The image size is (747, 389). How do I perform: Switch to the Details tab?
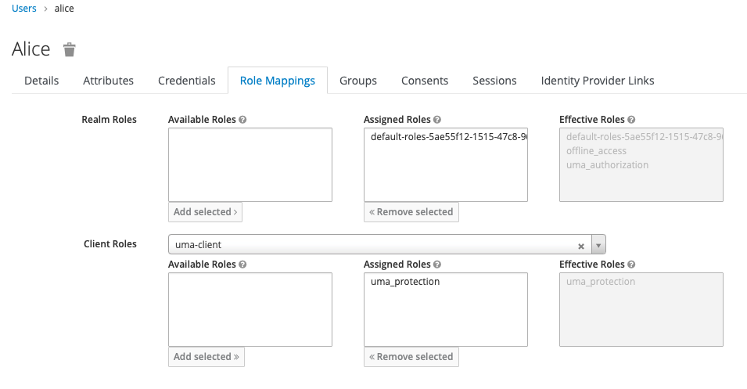41,81
